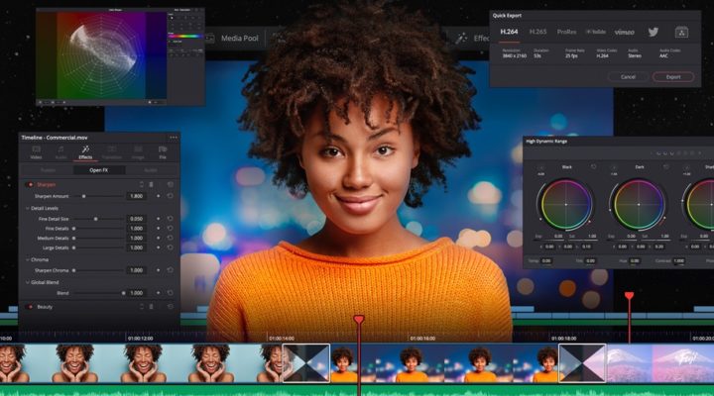Reset the Sharpen effect header
The image size is (714, 396).
click(x=170, y=184)
